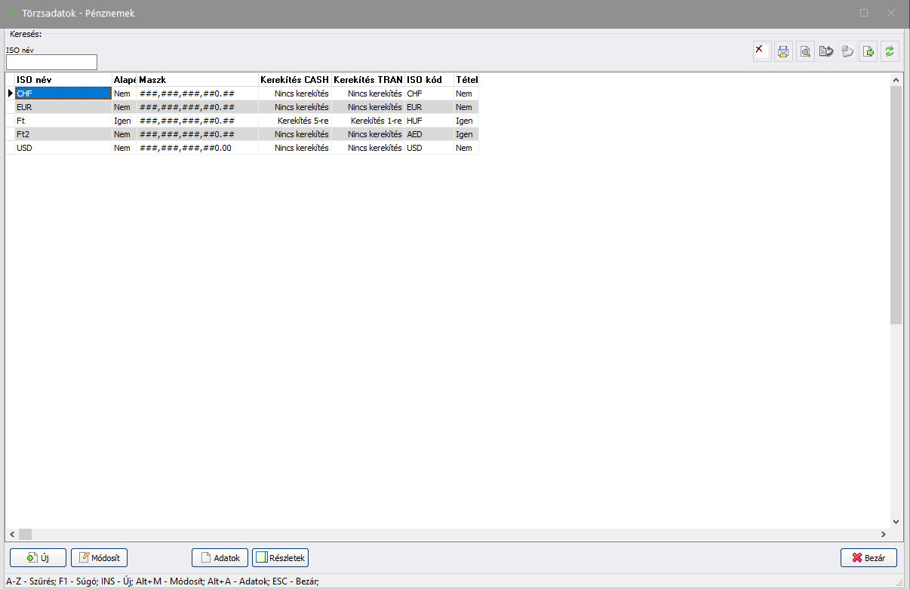The image size is (910, 589).
Task: Click the print icon in toolbar
Action: (783, 51)
